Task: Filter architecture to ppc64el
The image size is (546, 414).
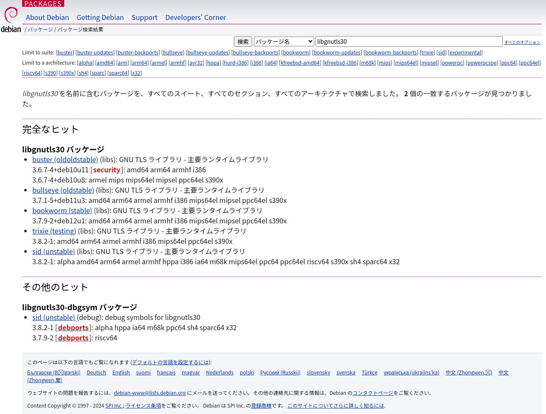Action: point(530,63)
